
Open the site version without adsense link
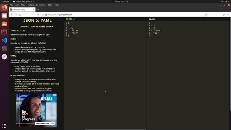[x=37, y=85]
